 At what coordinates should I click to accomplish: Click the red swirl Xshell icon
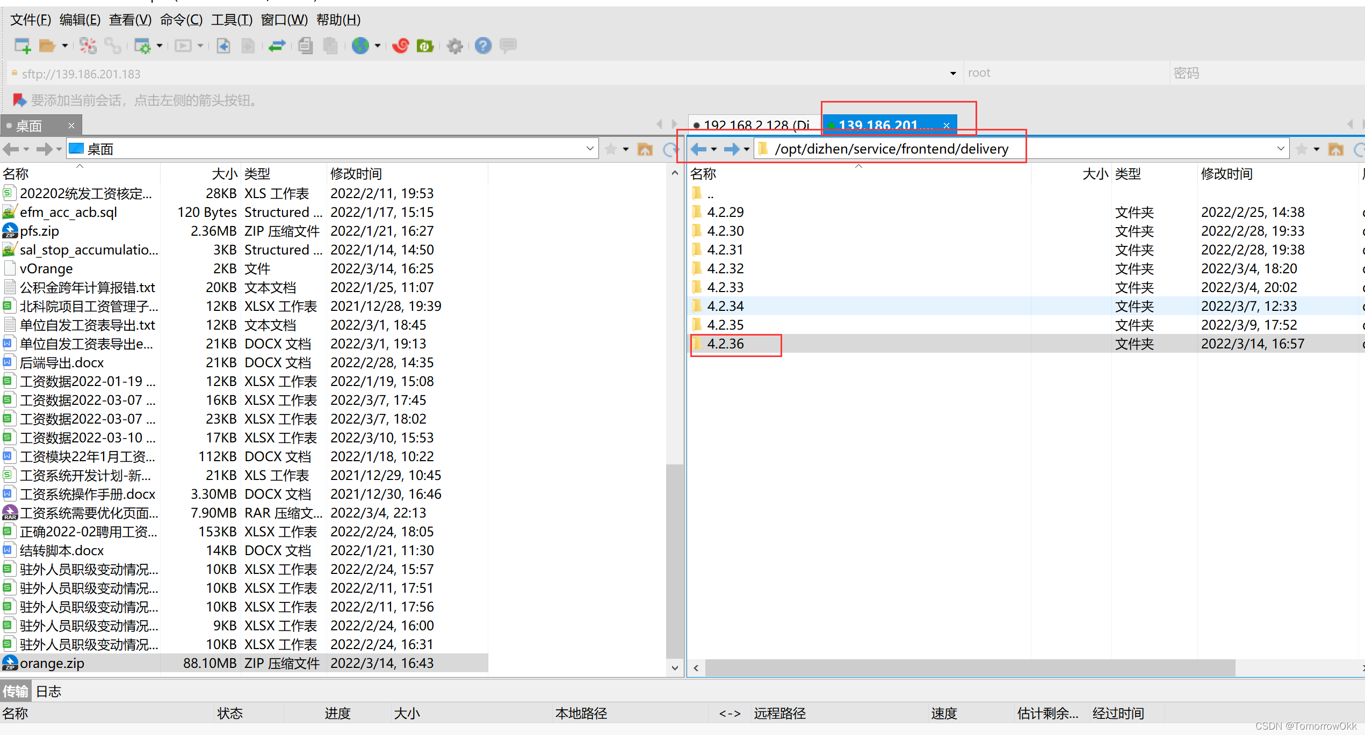(x=400, y=46)
